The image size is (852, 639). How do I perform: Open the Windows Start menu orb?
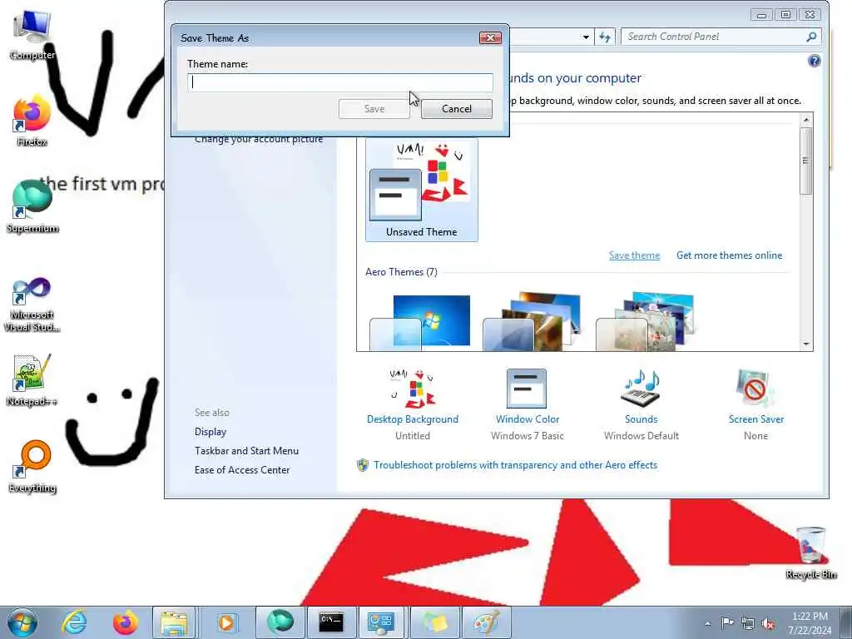(x=22, y=622)
